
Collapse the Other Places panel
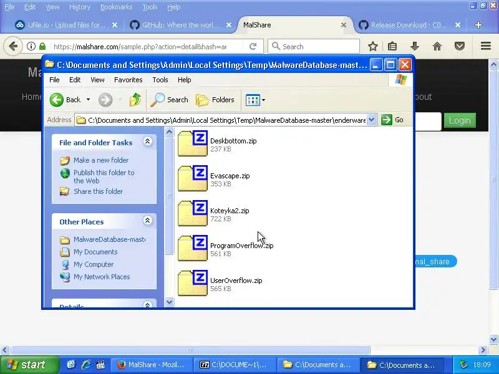pyautogui.click(x=147, y=221)
